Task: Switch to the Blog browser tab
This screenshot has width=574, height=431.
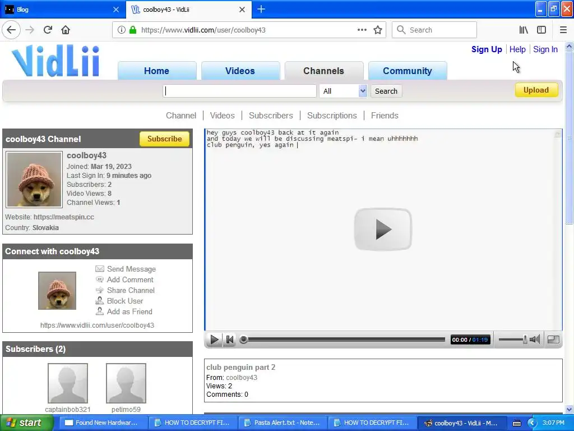Action: tap(62, 10)
